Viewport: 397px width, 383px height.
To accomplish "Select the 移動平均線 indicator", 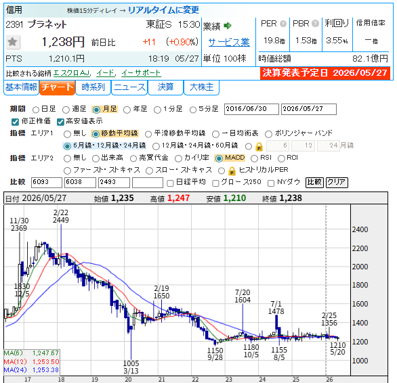I will pos(96,134).
